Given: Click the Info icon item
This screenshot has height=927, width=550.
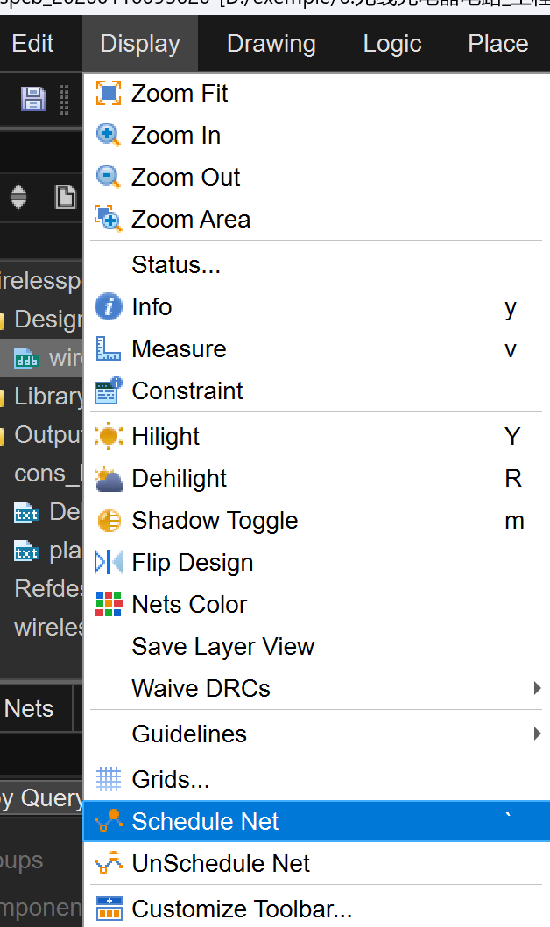Looking at the screenshot, I should tap(108, 306).
